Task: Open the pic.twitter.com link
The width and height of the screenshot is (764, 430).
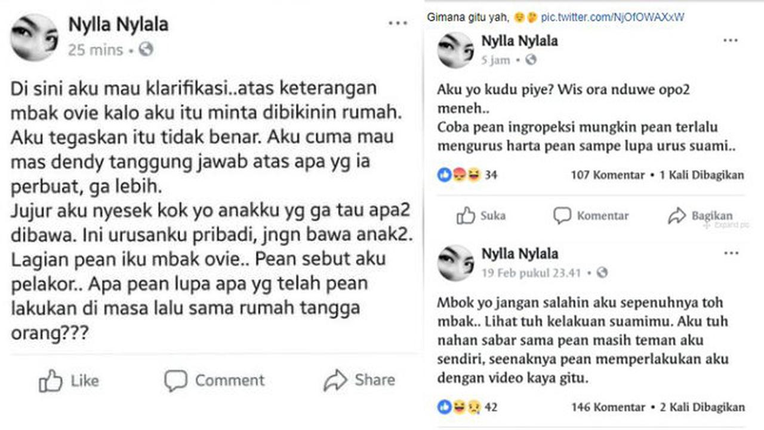Action: (x=612, y=18)
